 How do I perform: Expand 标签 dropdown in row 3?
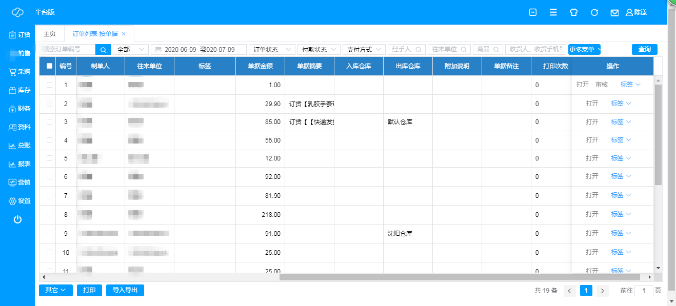point(621,122)
